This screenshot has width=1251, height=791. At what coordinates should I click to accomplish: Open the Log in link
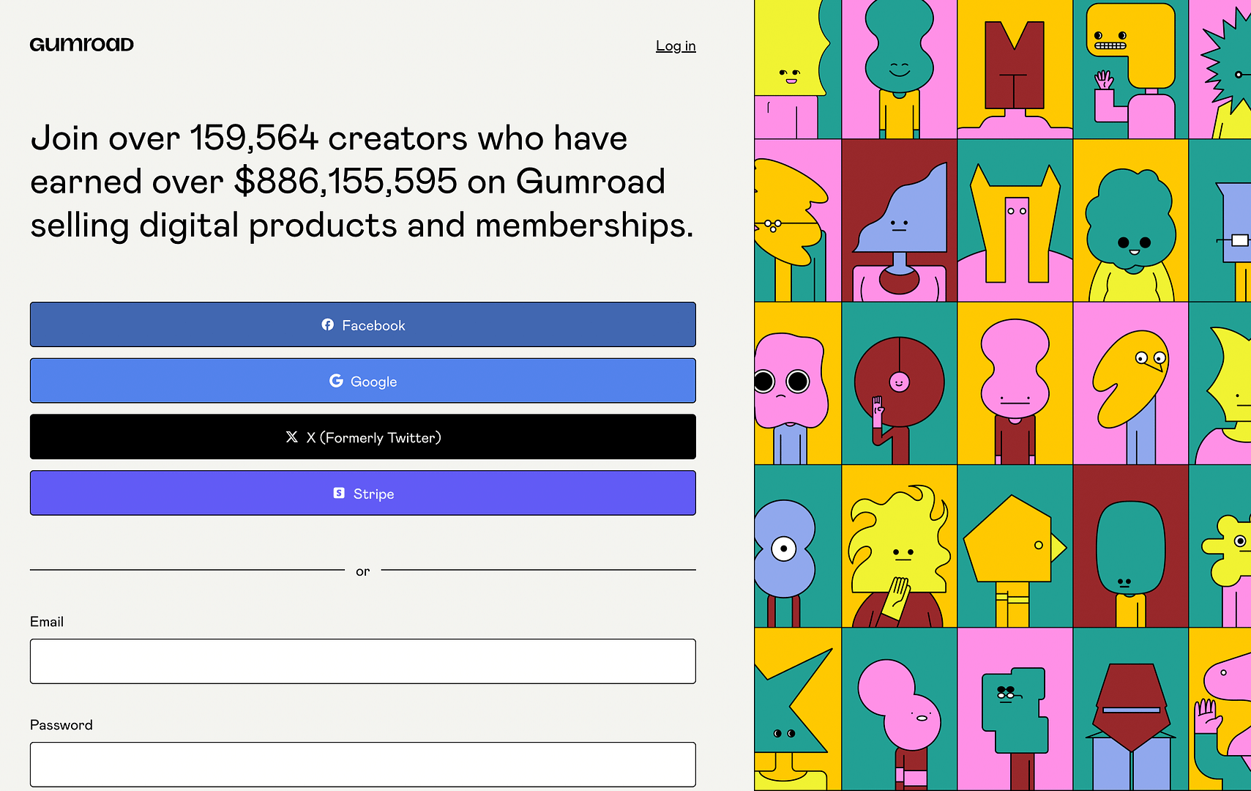676,46
